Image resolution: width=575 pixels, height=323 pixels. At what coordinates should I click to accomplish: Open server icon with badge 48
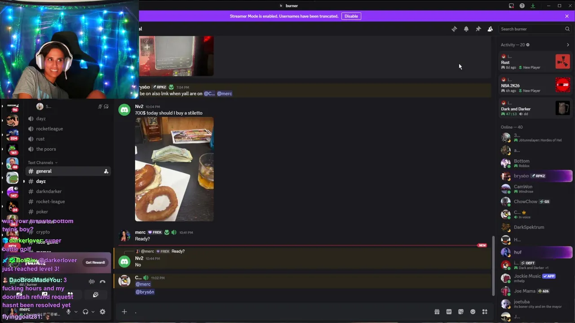pos(13,164)
